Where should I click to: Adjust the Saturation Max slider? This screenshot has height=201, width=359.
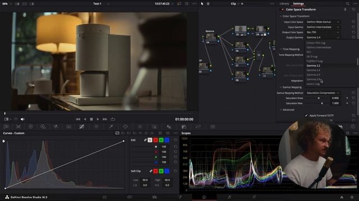(322, 103)
